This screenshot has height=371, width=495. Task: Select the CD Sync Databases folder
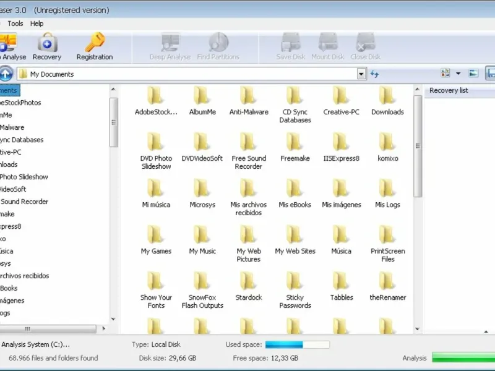coord(295,105)
